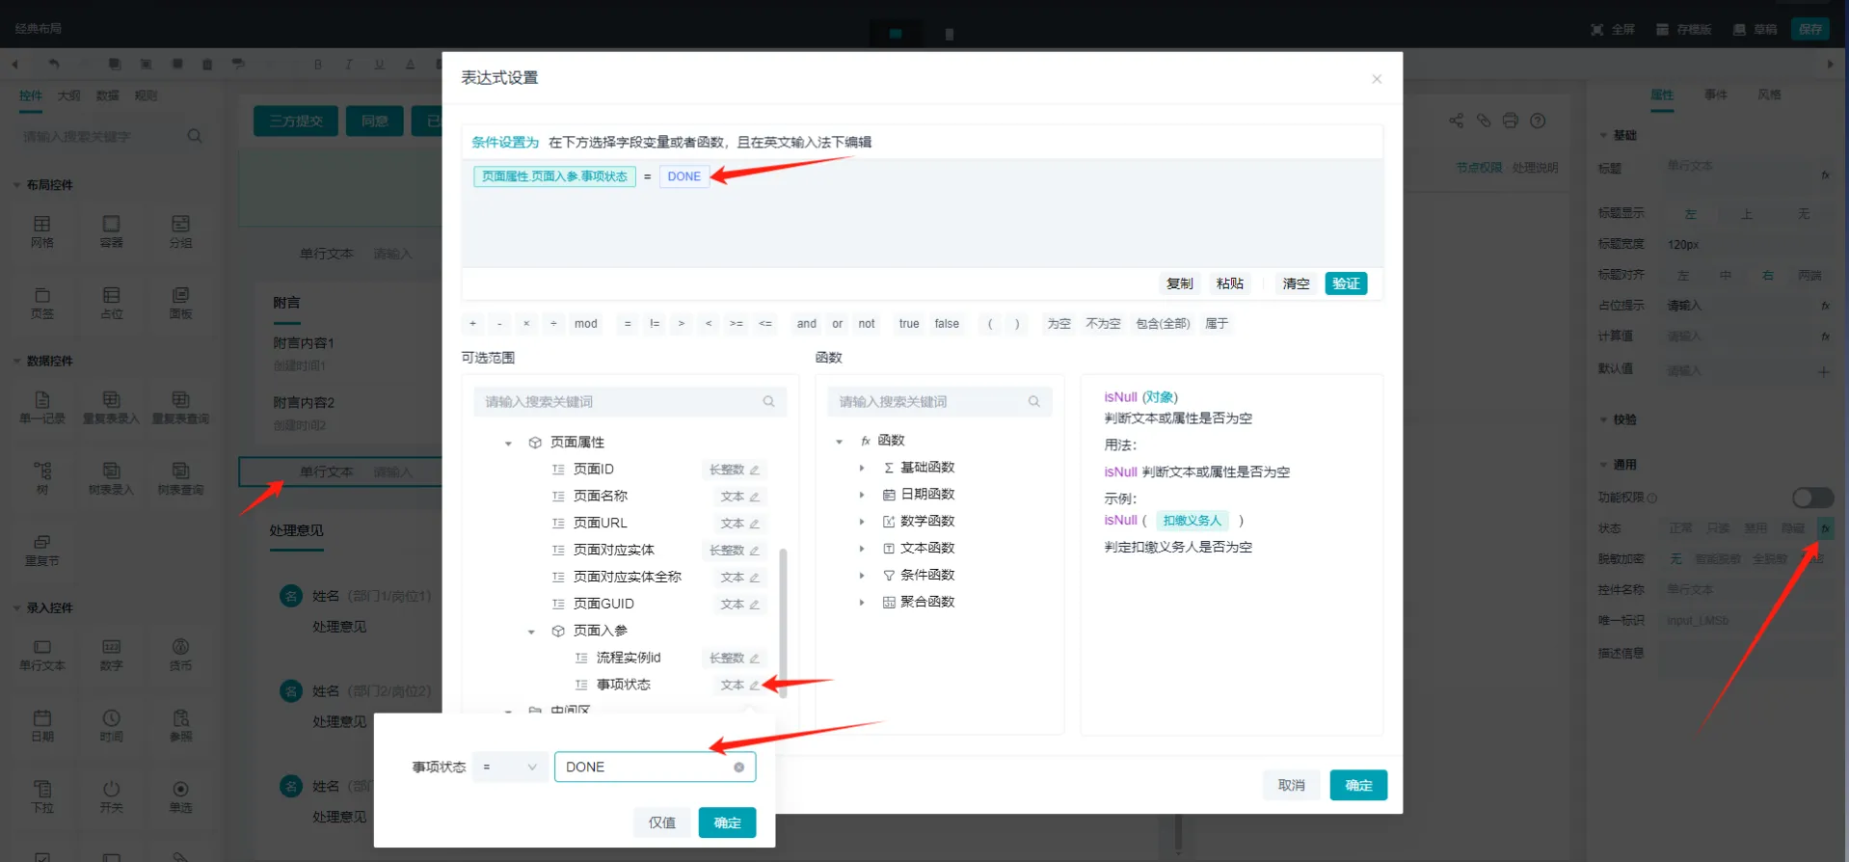Switch to the 规则 tab in left panel
1849x862 pixels.
click(146, 95)
